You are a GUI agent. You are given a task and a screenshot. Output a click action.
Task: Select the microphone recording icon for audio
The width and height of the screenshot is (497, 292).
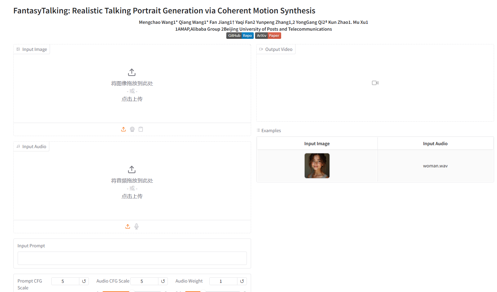coord(136,226)
